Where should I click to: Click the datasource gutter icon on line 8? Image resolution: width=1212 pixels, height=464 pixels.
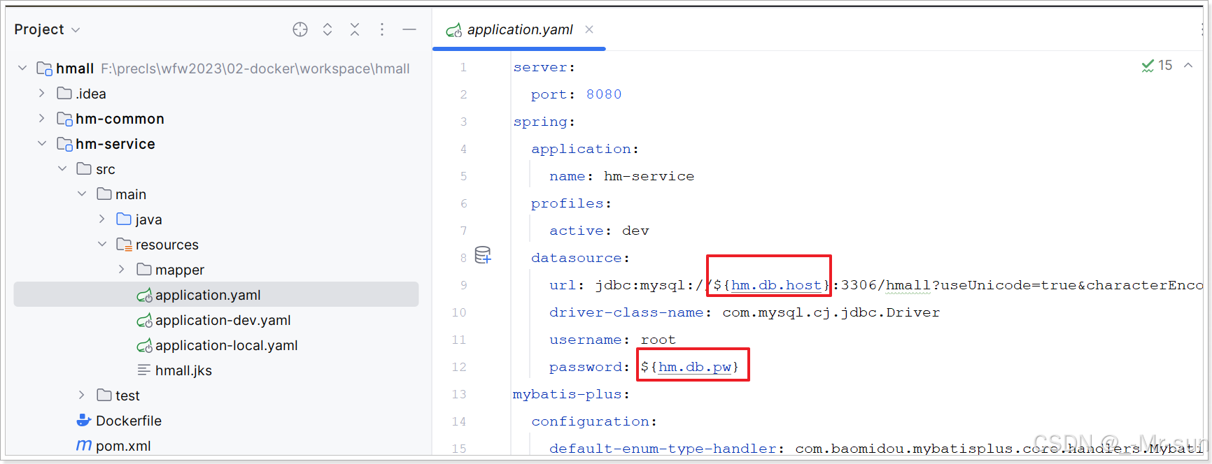[x=483, y=255]
